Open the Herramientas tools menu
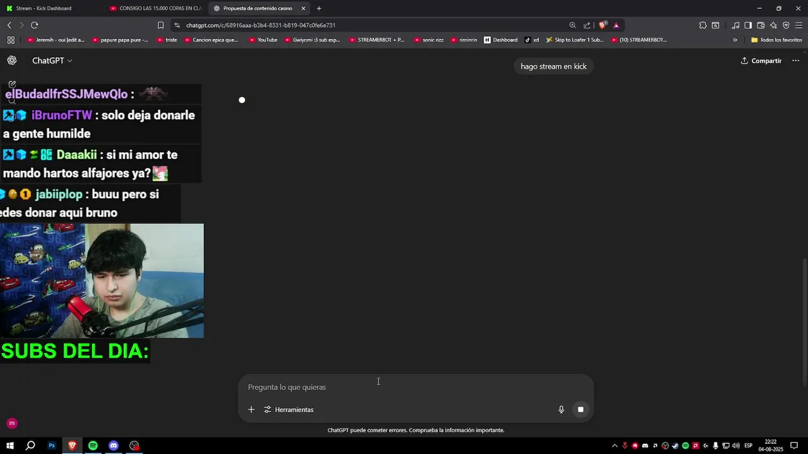808x454 pixels. click(x=288, y=410)
